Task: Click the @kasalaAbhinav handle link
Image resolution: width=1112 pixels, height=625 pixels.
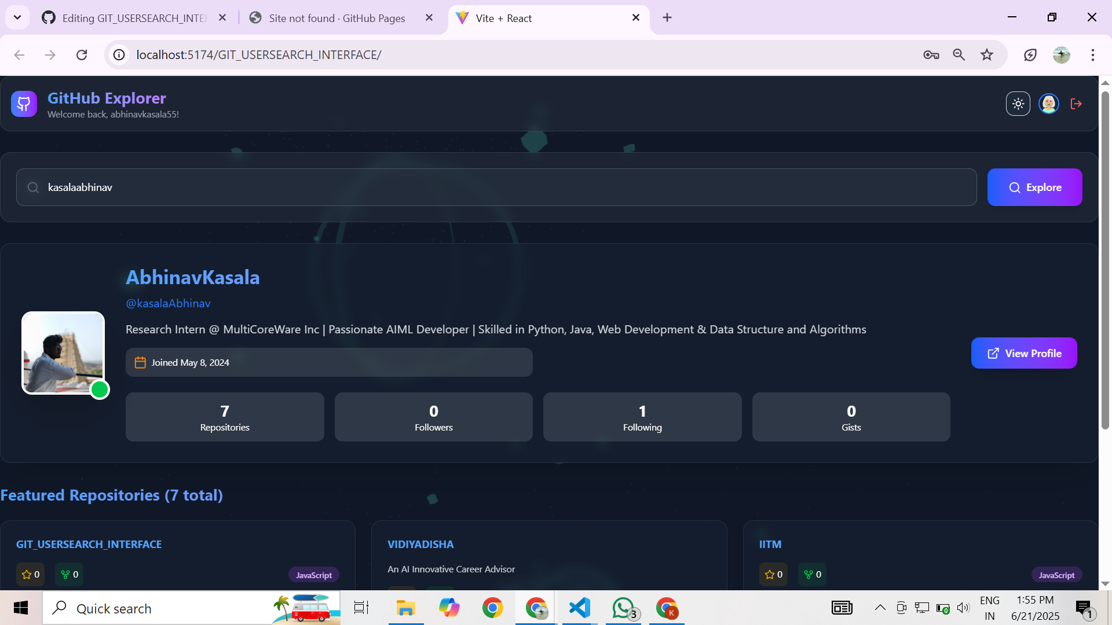Action: pos(168,303)
